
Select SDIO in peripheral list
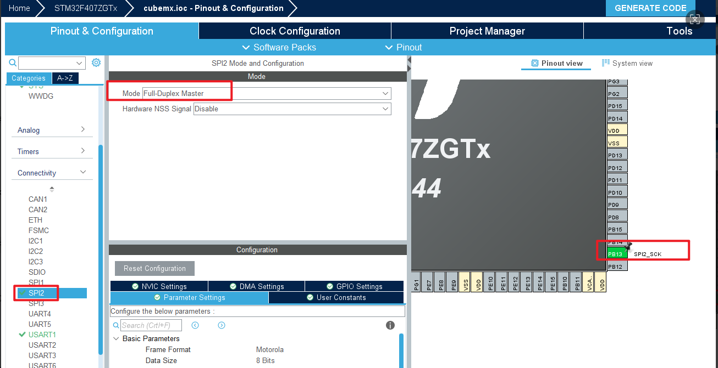click(x=37, y=272)
